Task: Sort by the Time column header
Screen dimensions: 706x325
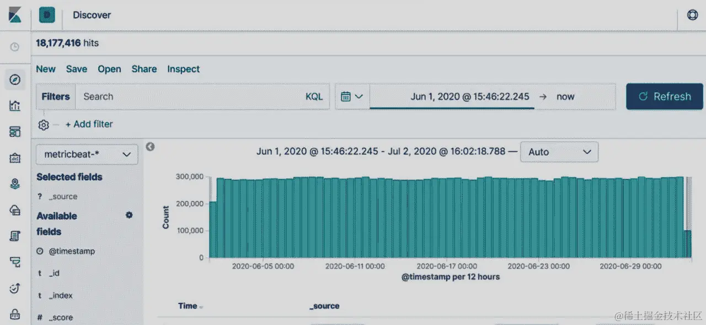Action: point(190,306)
